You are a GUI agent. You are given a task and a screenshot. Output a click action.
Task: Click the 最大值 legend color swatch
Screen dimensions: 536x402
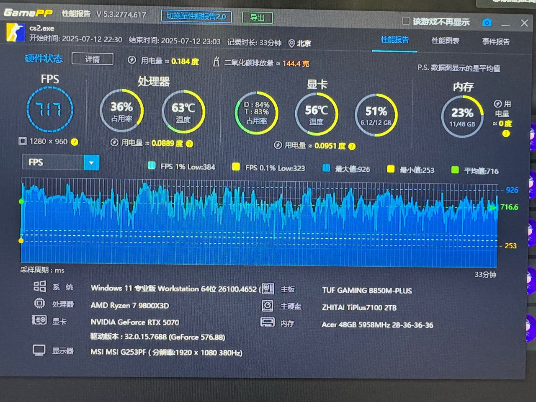(326, 168)
